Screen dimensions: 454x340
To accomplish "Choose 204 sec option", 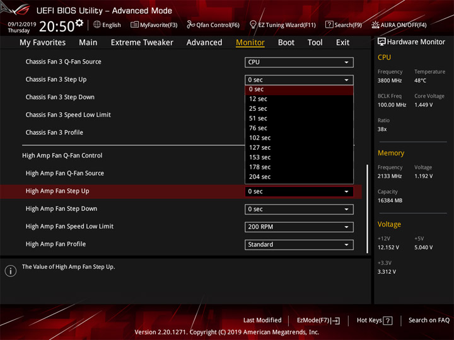I will [x=299, y=177].
